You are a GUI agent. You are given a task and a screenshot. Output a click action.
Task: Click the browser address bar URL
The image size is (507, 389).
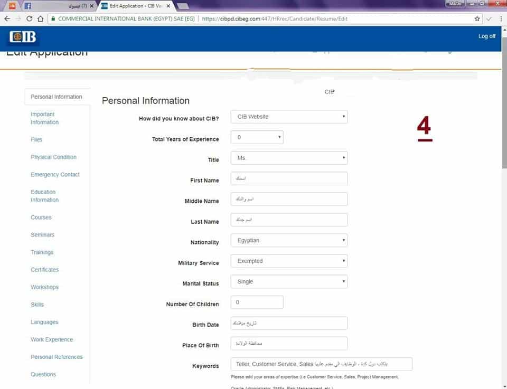coord(275,19)
